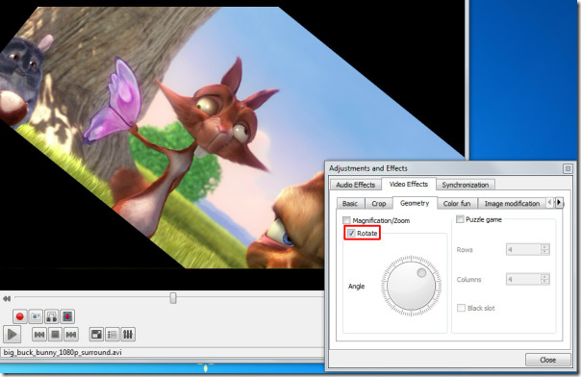Check the Black slot option
Image resolution: width=581 pixels, height=377 pixels.
point(461,308)
